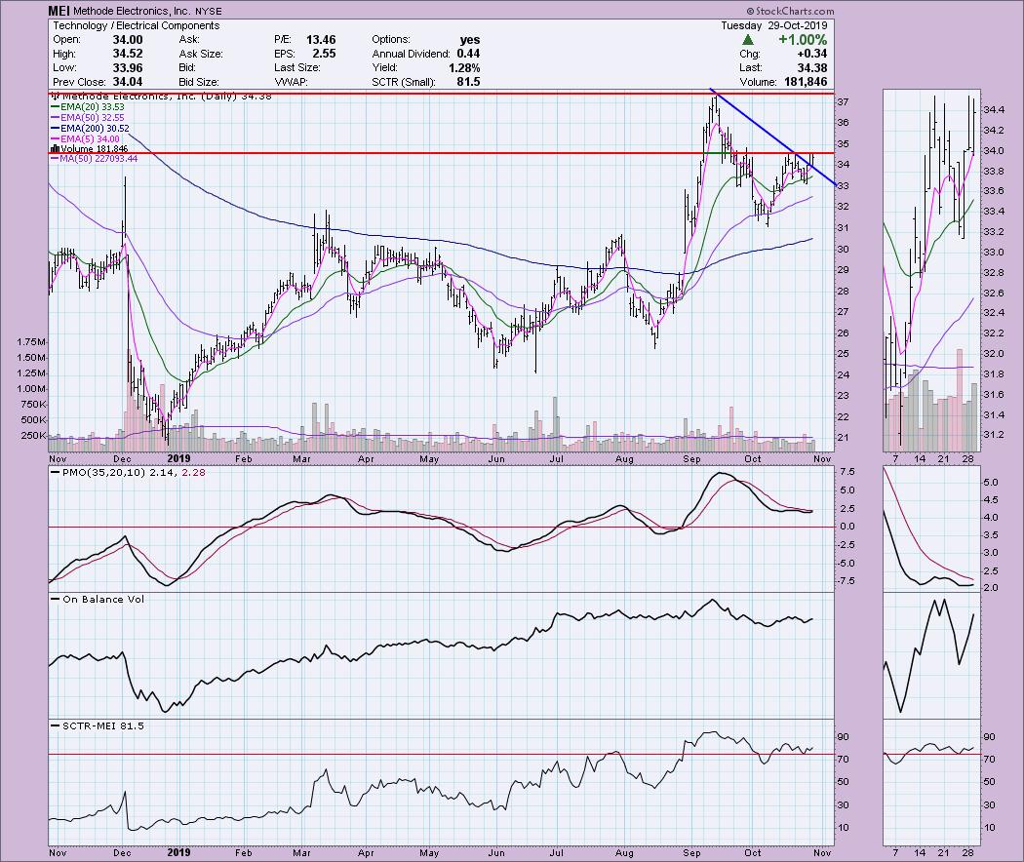The image size is (1024, 862).
Task: Click the Last price 34.38
Action: click(x=811, y=68)
